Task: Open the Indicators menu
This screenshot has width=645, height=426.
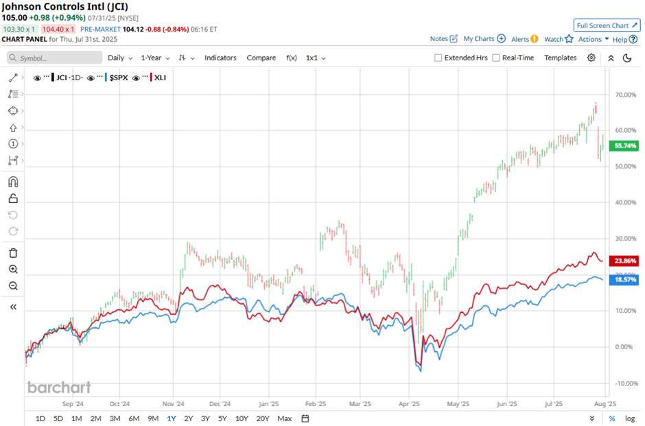Action: point(220,58)
